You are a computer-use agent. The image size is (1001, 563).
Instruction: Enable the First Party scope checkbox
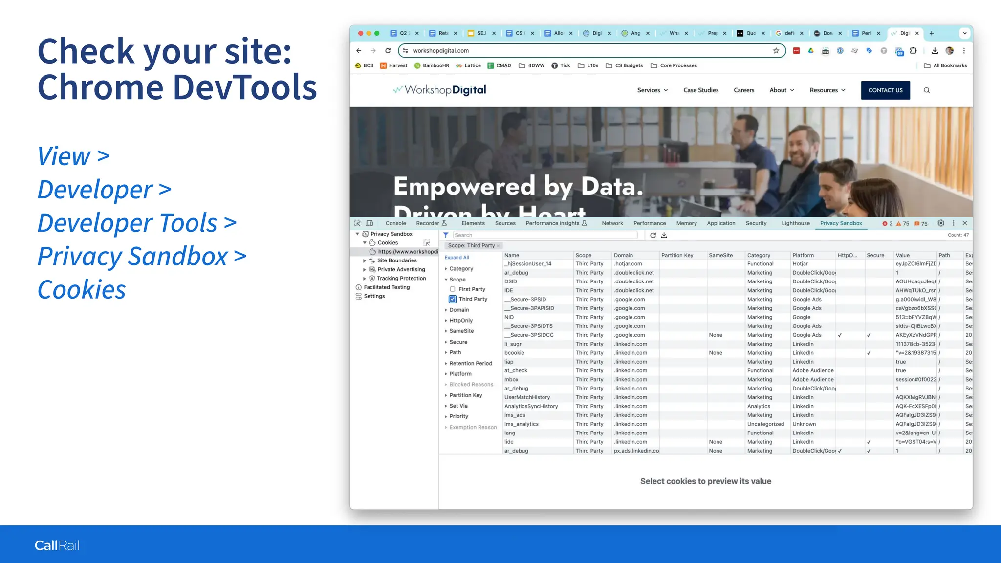[453, 289]
